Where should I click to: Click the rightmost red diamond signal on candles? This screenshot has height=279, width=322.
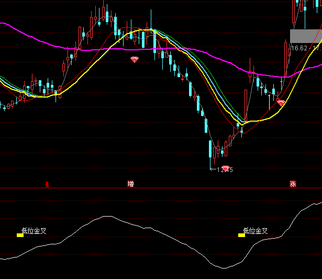(x=281, y=103)
